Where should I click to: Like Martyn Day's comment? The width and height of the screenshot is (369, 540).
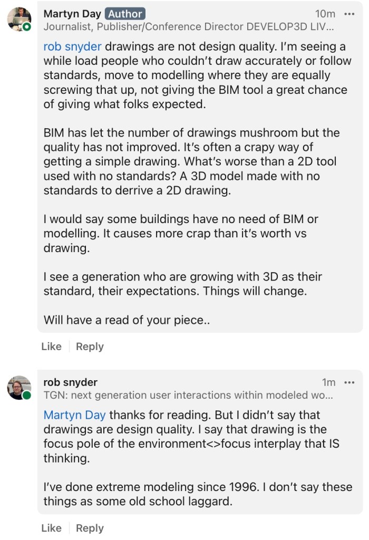pyautogui.click(x=51, y=346)
